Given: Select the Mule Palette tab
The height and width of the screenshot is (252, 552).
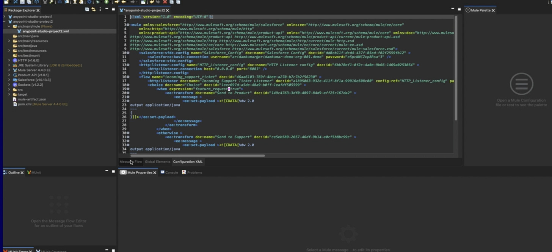Looking at the screenshot, I should point(480,10).
